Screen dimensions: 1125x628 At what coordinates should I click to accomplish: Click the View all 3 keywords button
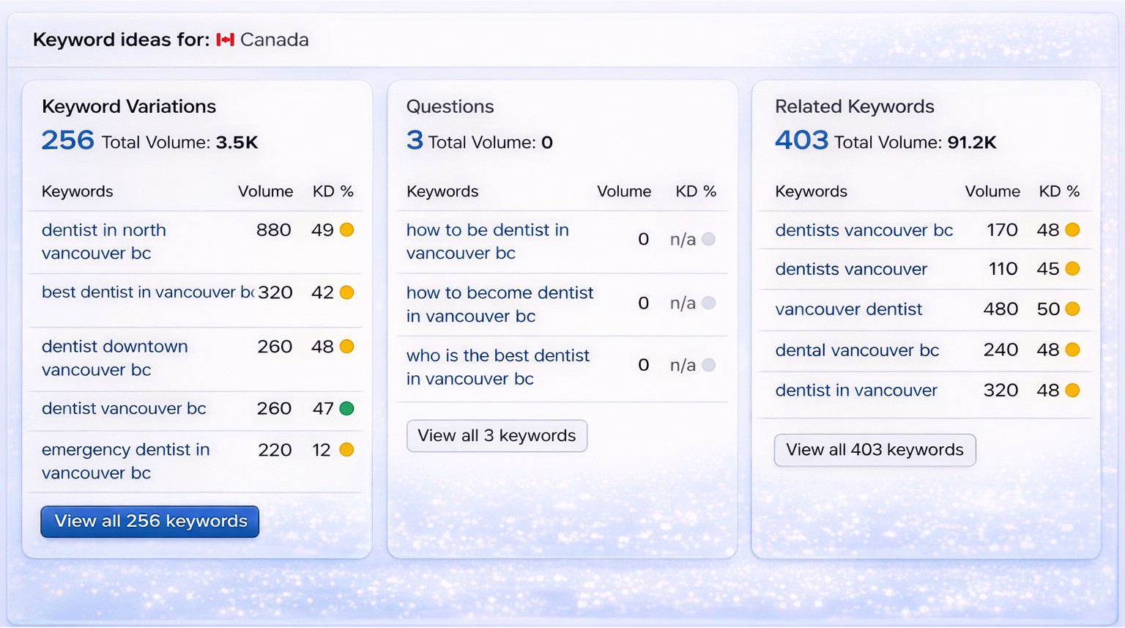coord(497,435)
